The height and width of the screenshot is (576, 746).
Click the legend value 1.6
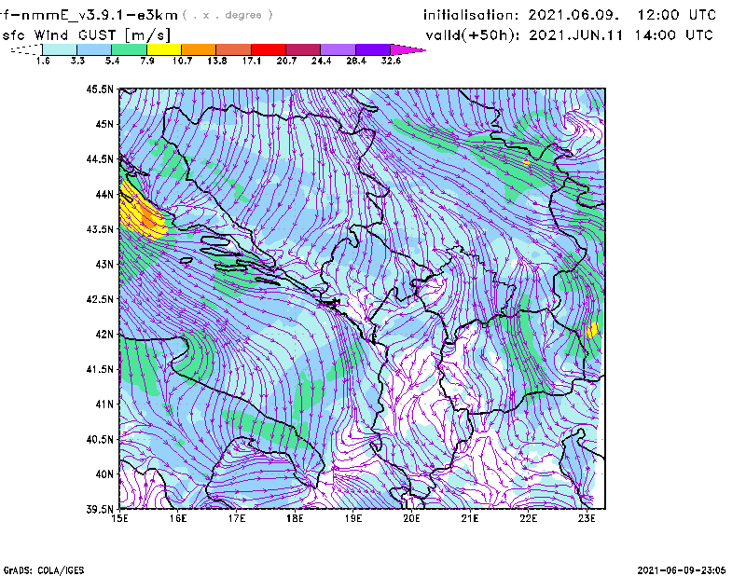point(43,61)
